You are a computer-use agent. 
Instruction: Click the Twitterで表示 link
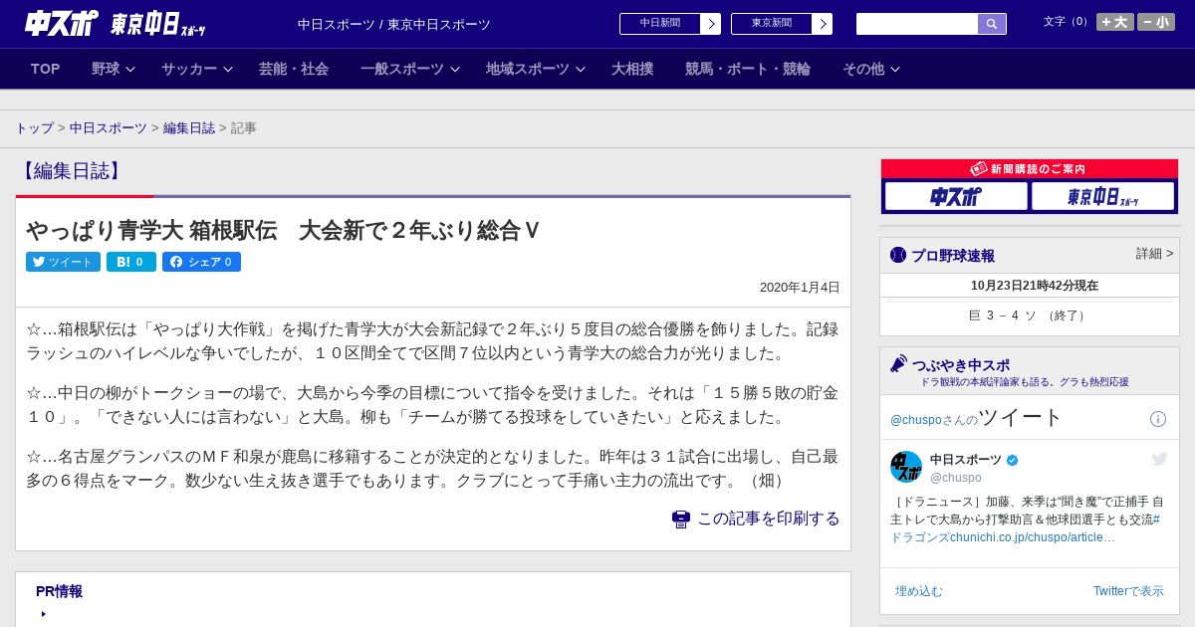pos(1128,591)
